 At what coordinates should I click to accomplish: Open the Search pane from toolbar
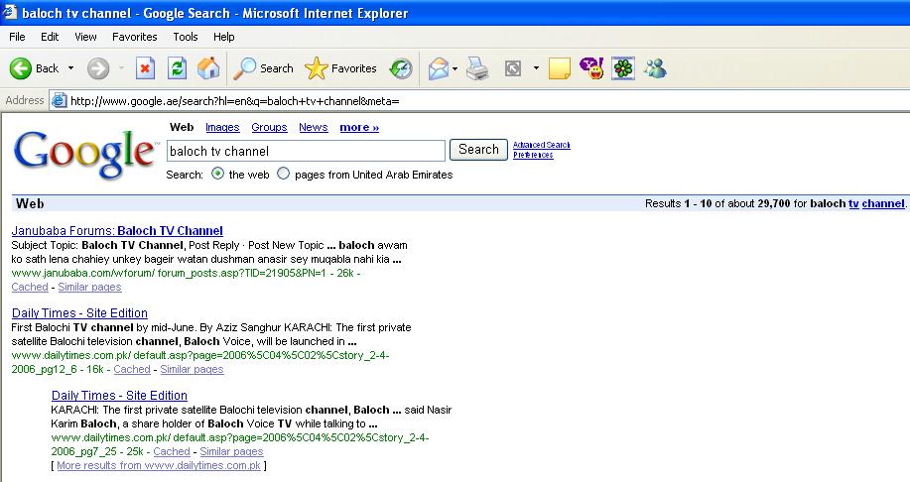pyautogui.click(x=264, y=68)
